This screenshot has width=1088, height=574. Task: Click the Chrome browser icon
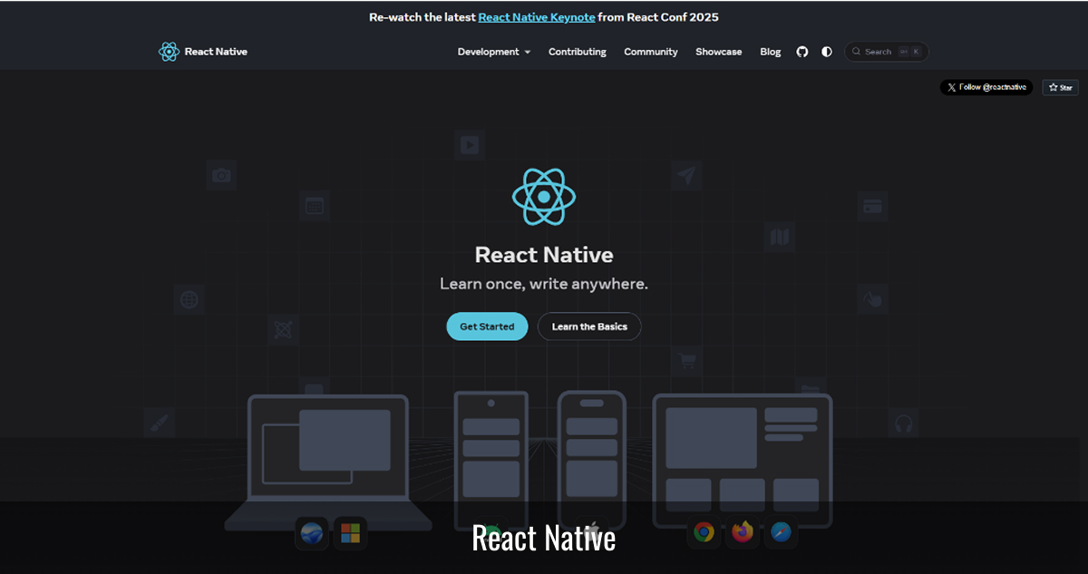704,532
